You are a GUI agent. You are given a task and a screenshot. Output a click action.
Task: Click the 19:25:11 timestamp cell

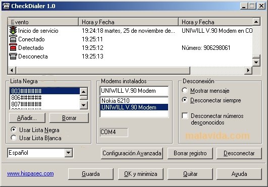pyautogui.click(x=92, y=39)
